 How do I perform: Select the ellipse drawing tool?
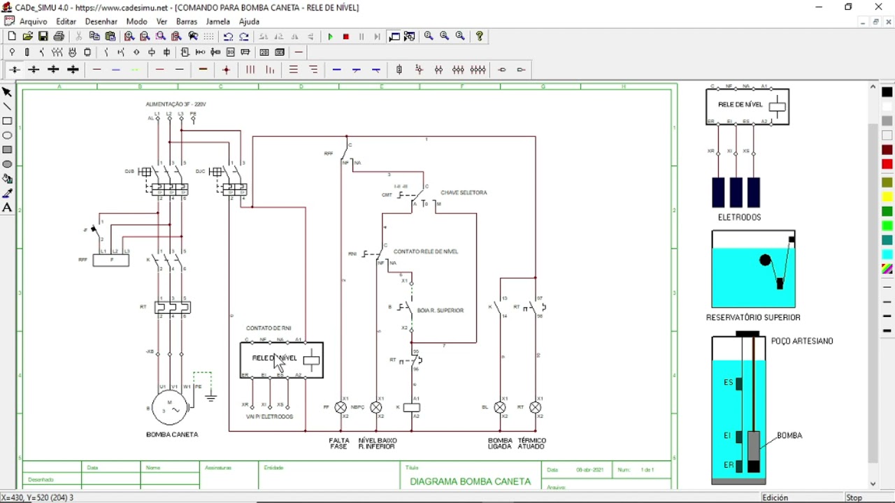coord(8,136)
